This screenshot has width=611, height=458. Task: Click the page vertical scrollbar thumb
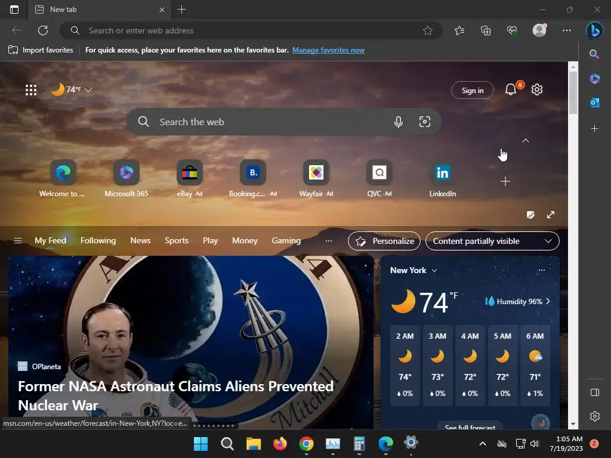click(573, 92)
